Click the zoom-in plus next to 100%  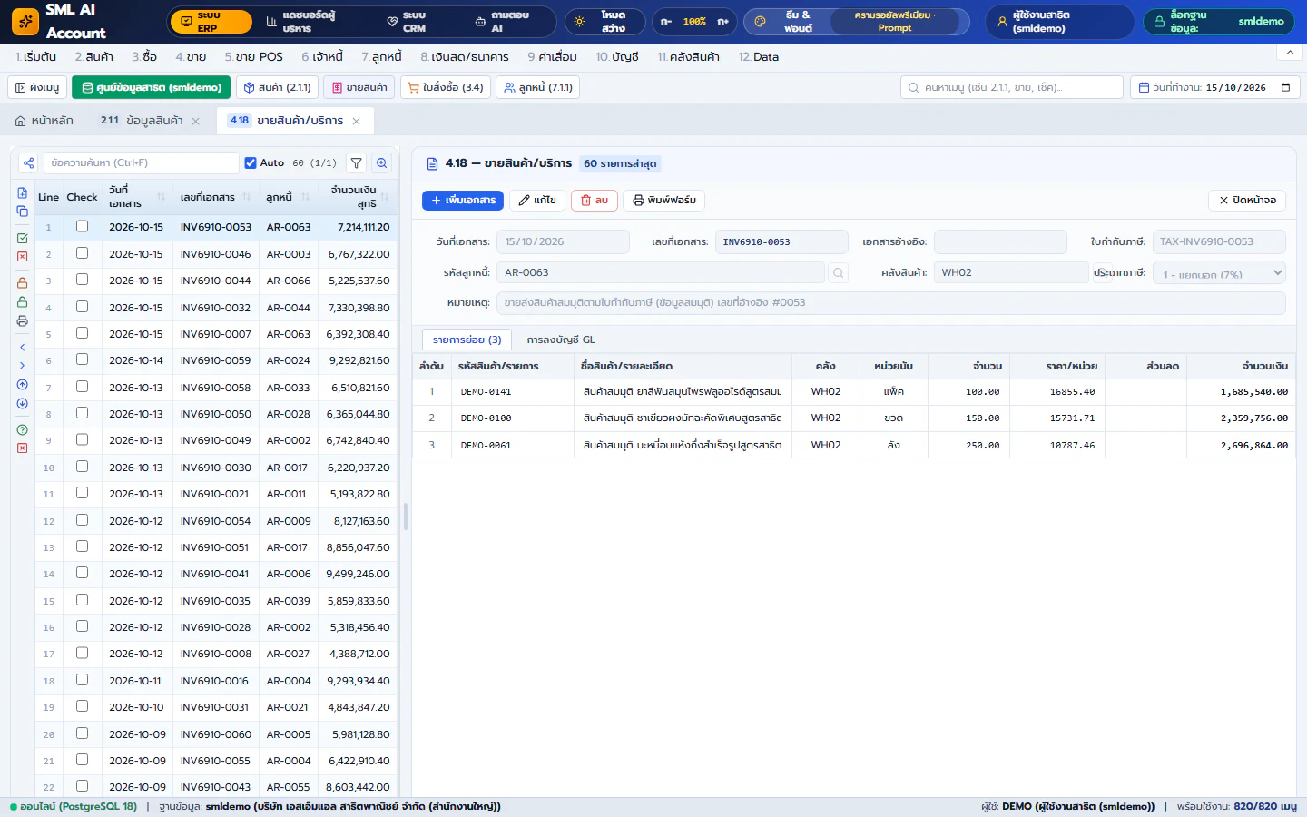722,21
